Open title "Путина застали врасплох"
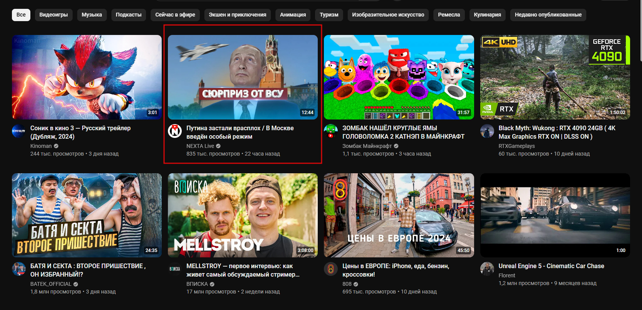Screen dimensions: 642x310 [x=240, y=132]
